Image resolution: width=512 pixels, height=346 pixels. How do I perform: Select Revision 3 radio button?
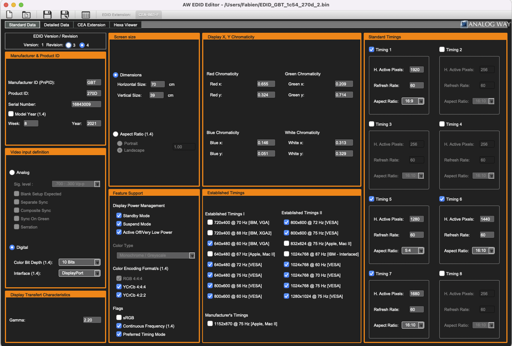point(68,45)
